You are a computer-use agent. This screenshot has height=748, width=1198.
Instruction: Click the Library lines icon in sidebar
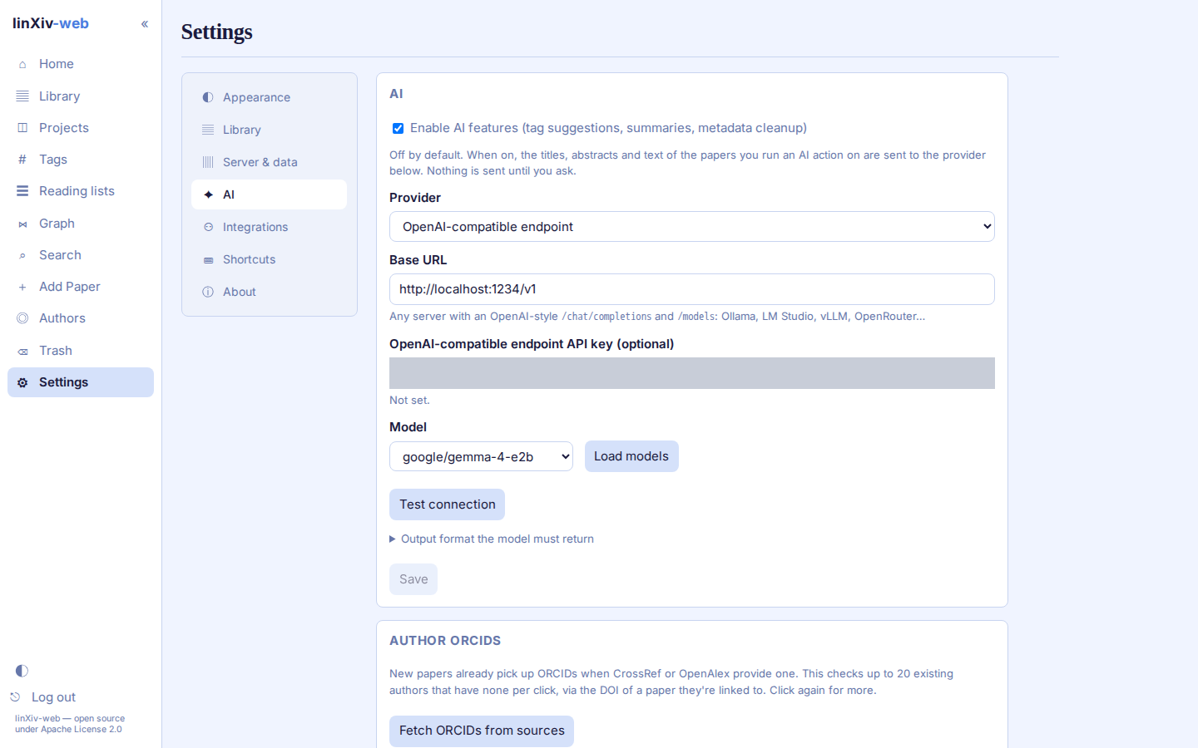coord(22,96)
